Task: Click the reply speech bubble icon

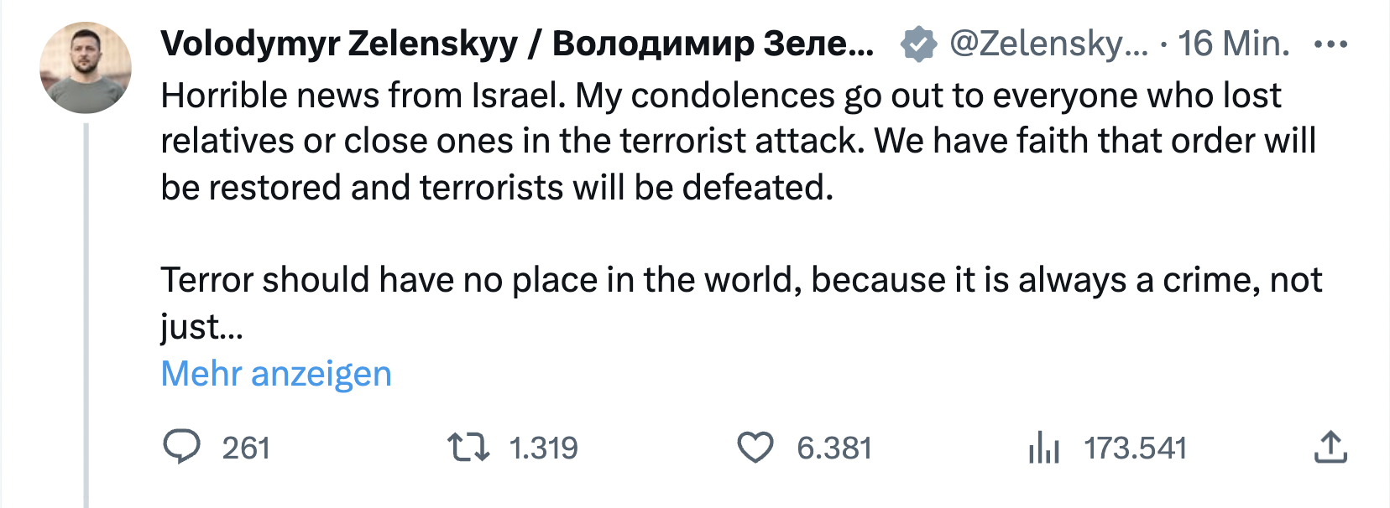Action: coord(180,447)
